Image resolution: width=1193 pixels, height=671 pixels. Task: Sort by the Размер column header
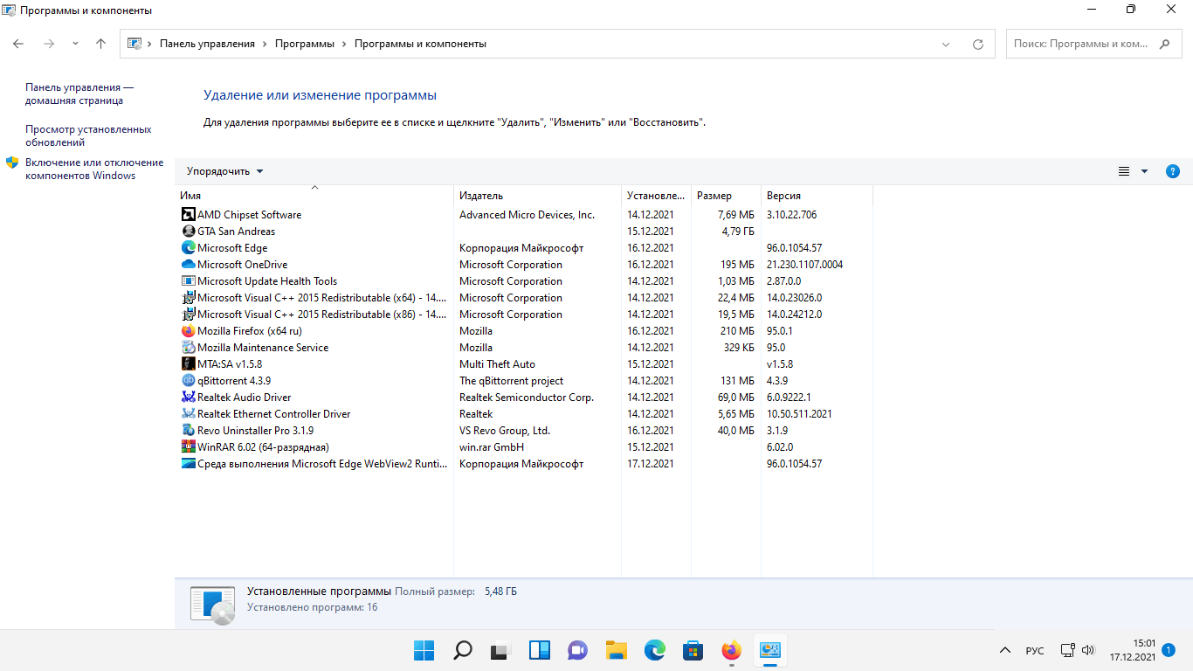click(726, 196)
